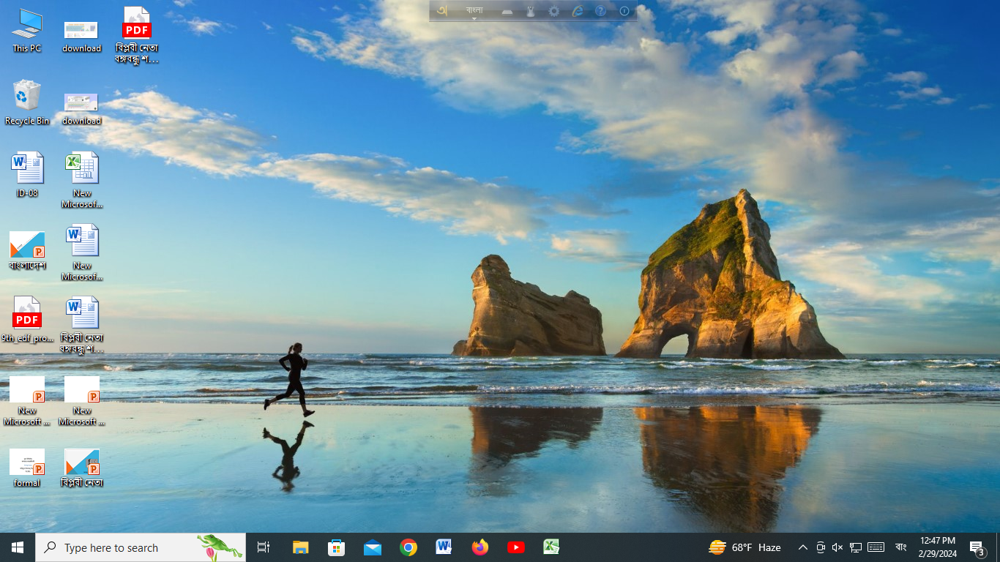Open Avro Keyboard settings gear
1000x562 pixels.
[554, 12]
